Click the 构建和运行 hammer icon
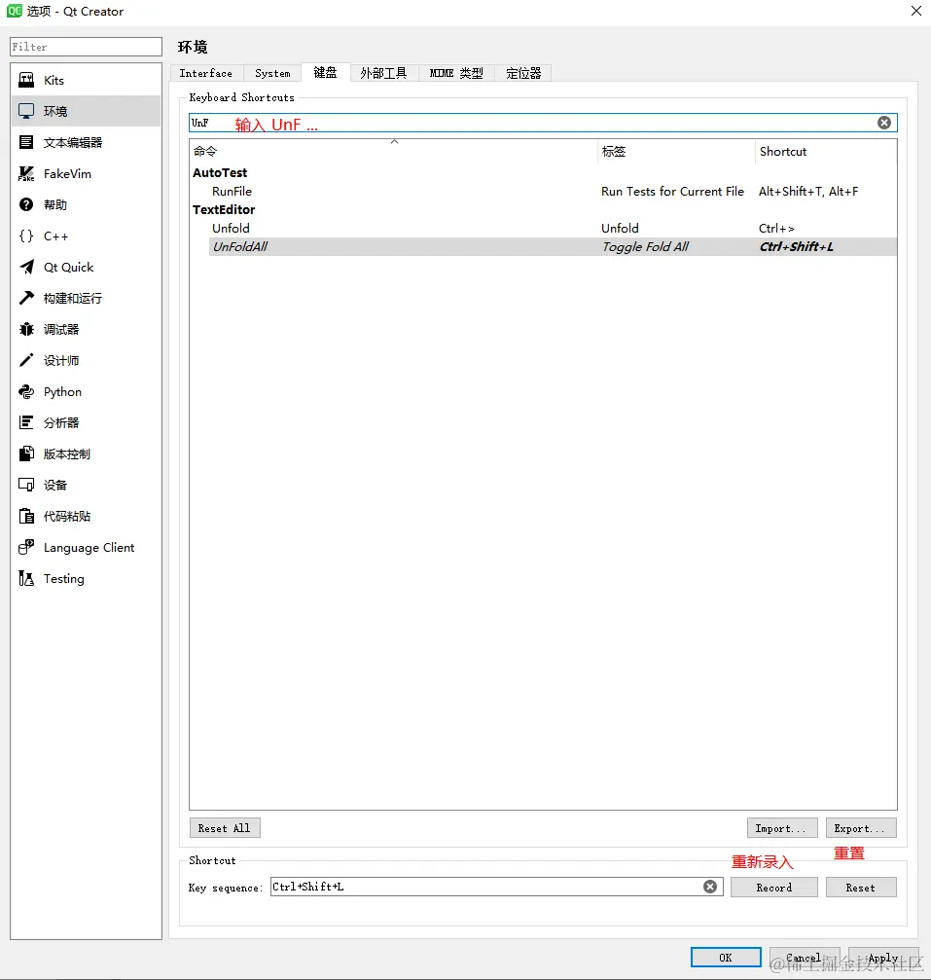 point(26,298)
